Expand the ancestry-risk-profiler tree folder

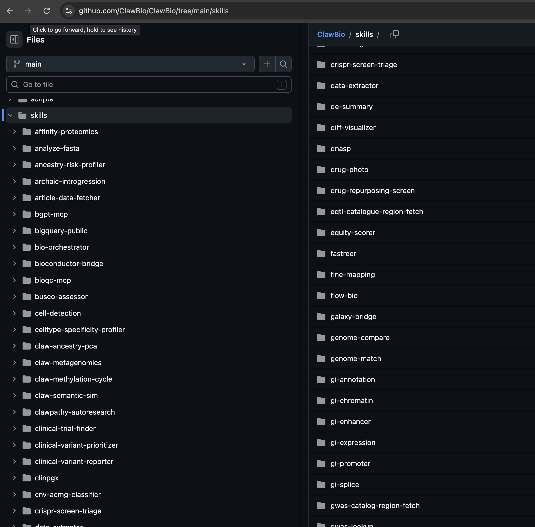(x=14, y=165)
